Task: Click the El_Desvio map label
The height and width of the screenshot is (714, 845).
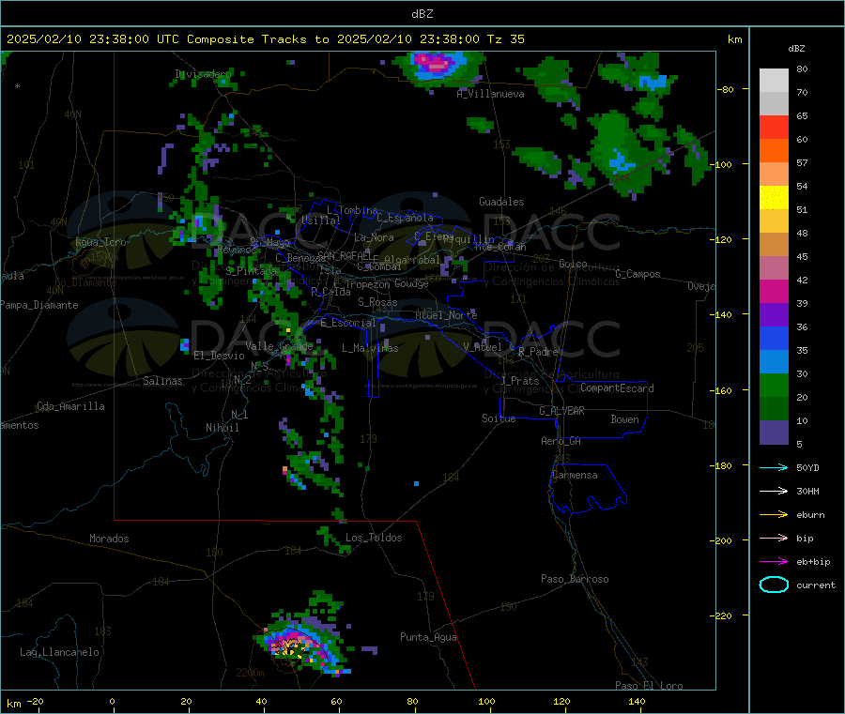Action: tap(219, 356)
